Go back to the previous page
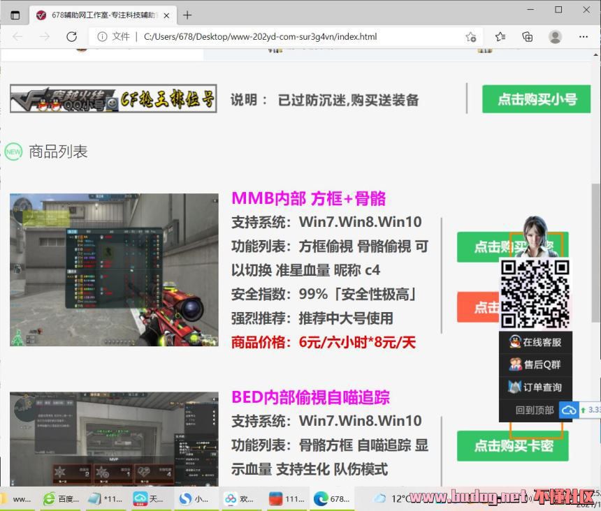Viewport: 601px width, 511px height. pos(17,37)
